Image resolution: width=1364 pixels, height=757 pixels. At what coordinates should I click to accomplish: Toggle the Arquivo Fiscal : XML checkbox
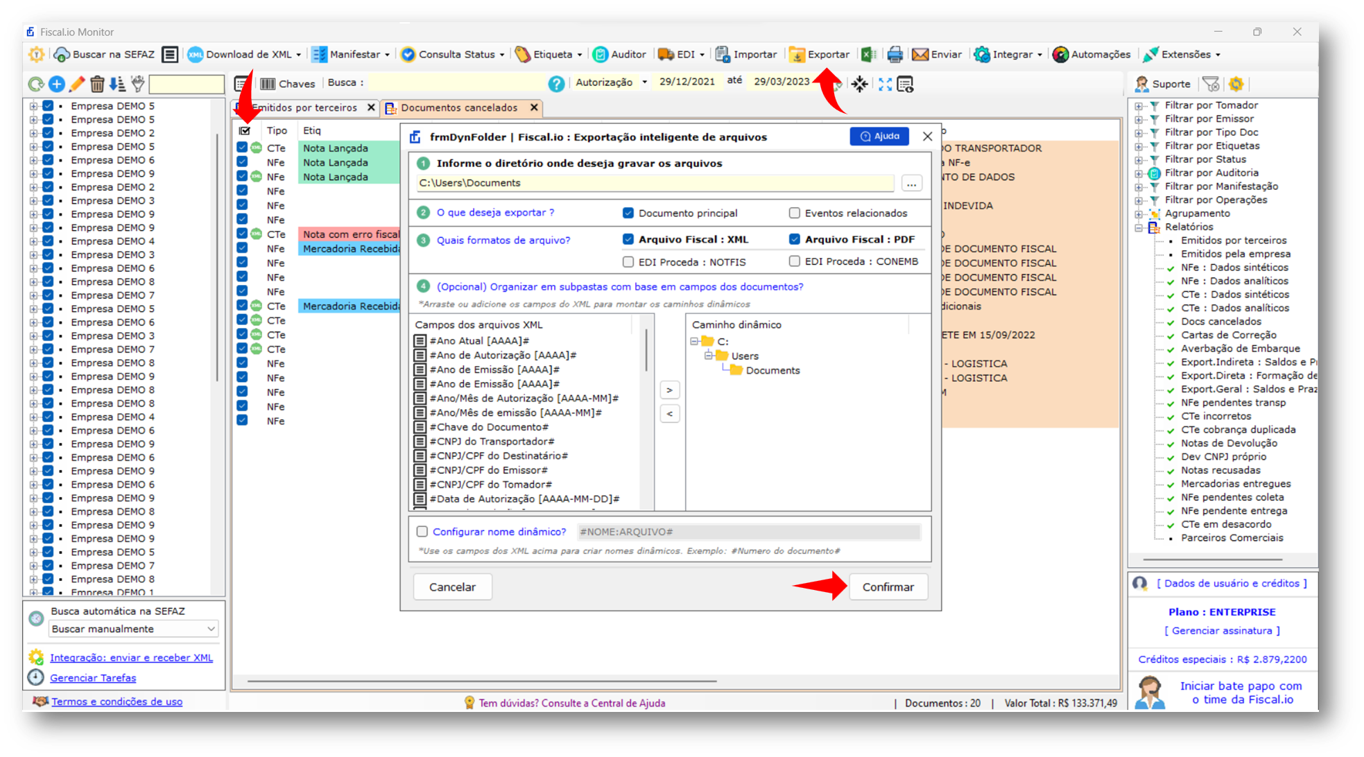(628, 239)
